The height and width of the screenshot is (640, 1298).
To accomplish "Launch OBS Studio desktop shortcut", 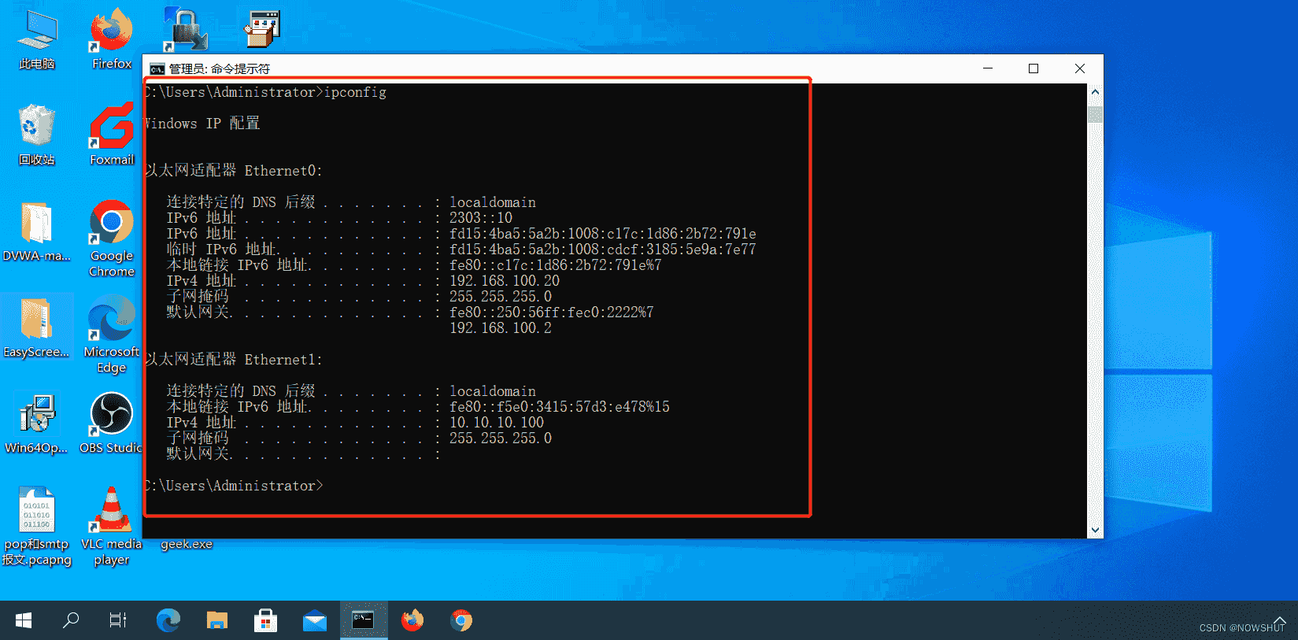I will click(x=112, y=424).
